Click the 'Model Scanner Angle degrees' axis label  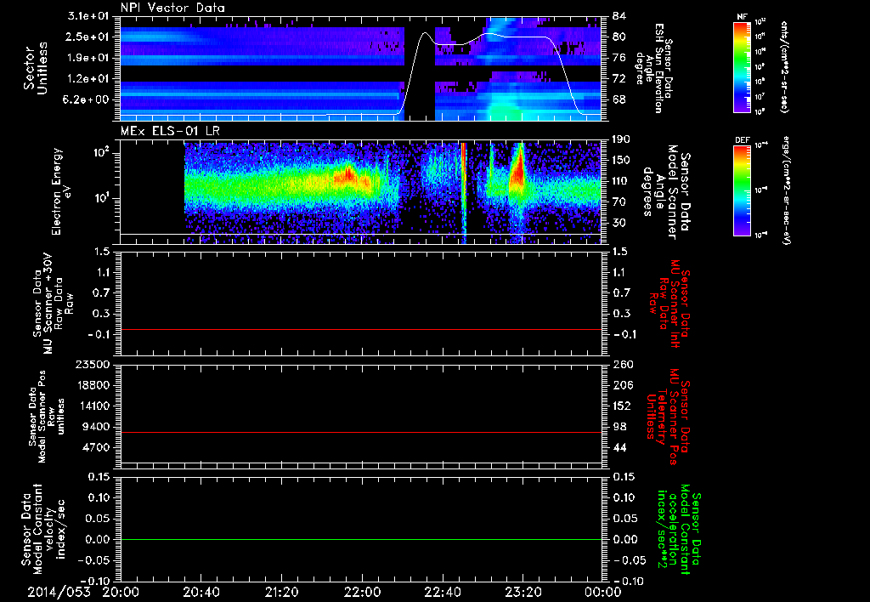click(x=667, y=192)
